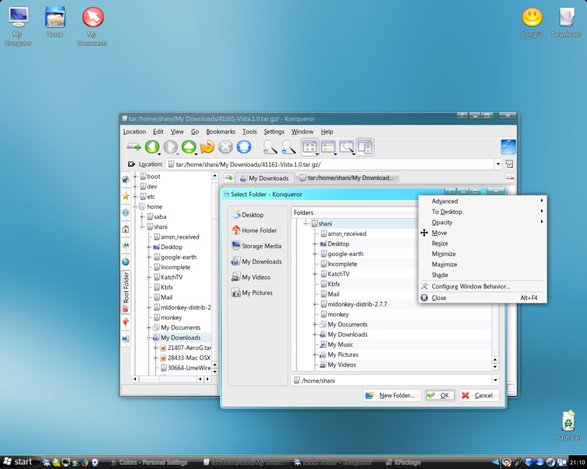Open the Bookmarks star sidebar icon
The image size is (587, 469).
pos(126,196)
